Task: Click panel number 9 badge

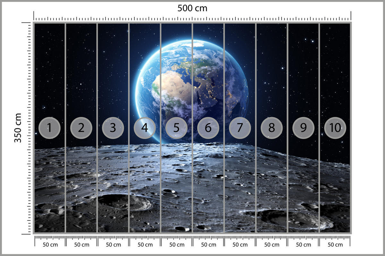Action: pos(304,128)
